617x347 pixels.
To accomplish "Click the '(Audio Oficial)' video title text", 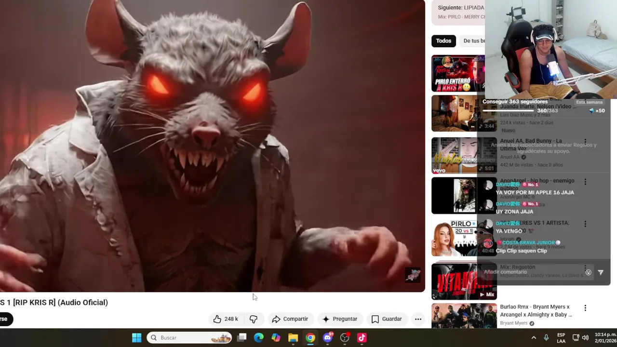I will click(x=83, y=303).
